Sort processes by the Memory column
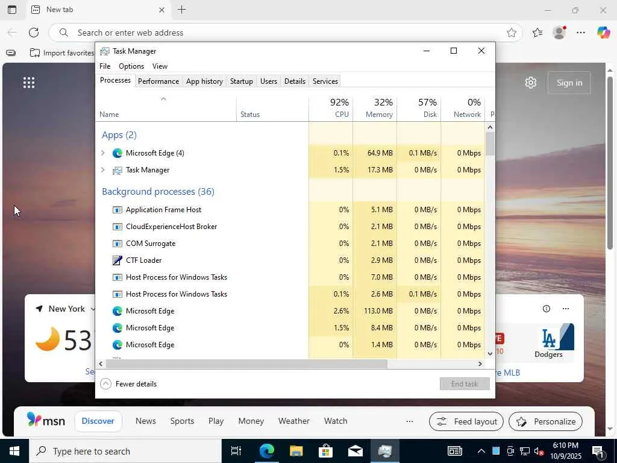The width and height of the screenshot is (617, 463). 375,109
